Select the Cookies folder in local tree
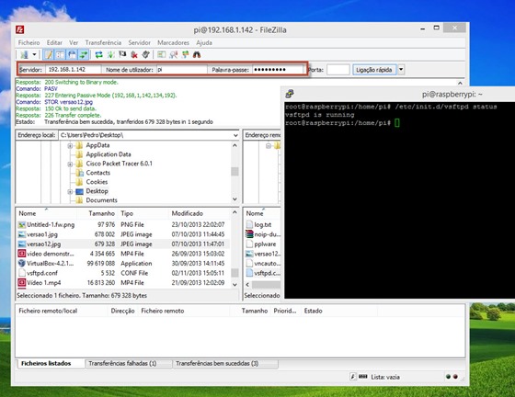The image size is (515, 397). 97,182
